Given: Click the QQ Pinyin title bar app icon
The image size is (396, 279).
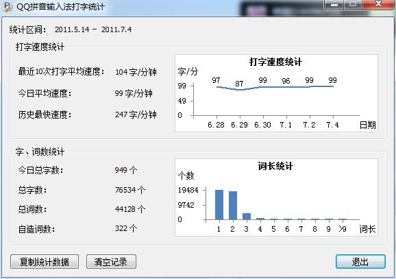Looking at the screenshot, I should point(8,7).
